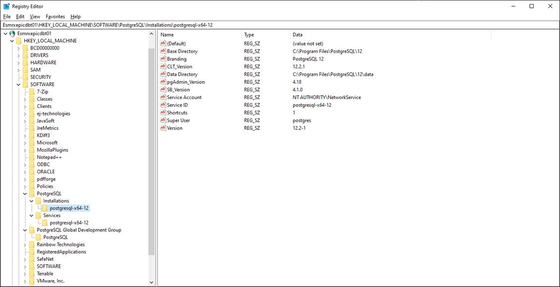This screenshot has width=560, height=287.
Task: Click the folder icon for Services key
Action: tap(39, 216)
